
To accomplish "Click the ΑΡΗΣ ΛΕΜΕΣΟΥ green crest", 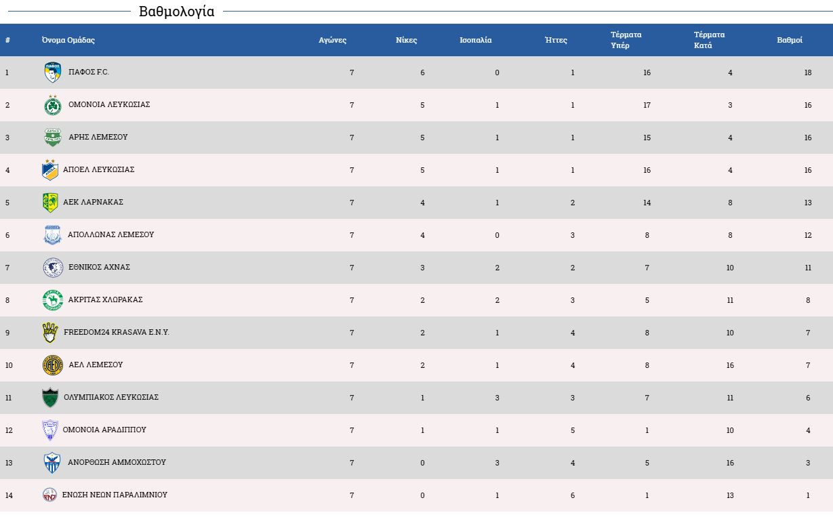I will point(53,138).
